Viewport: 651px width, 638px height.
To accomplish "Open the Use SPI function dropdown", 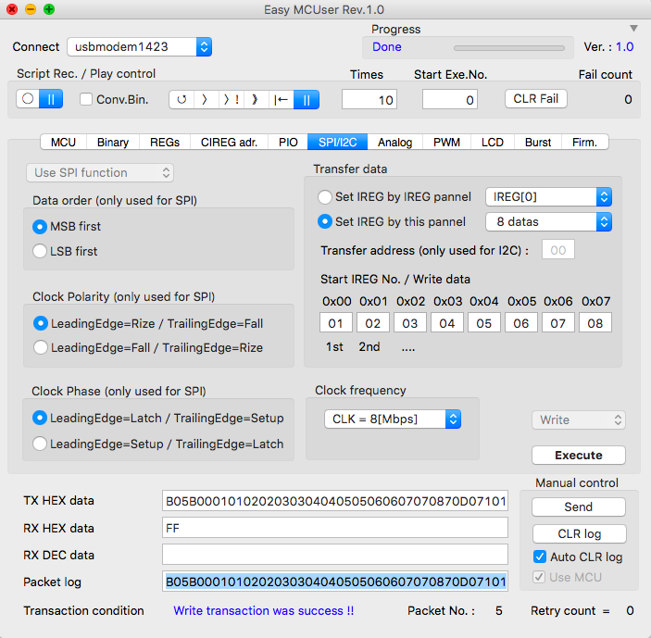I will [x=100, y=172].
